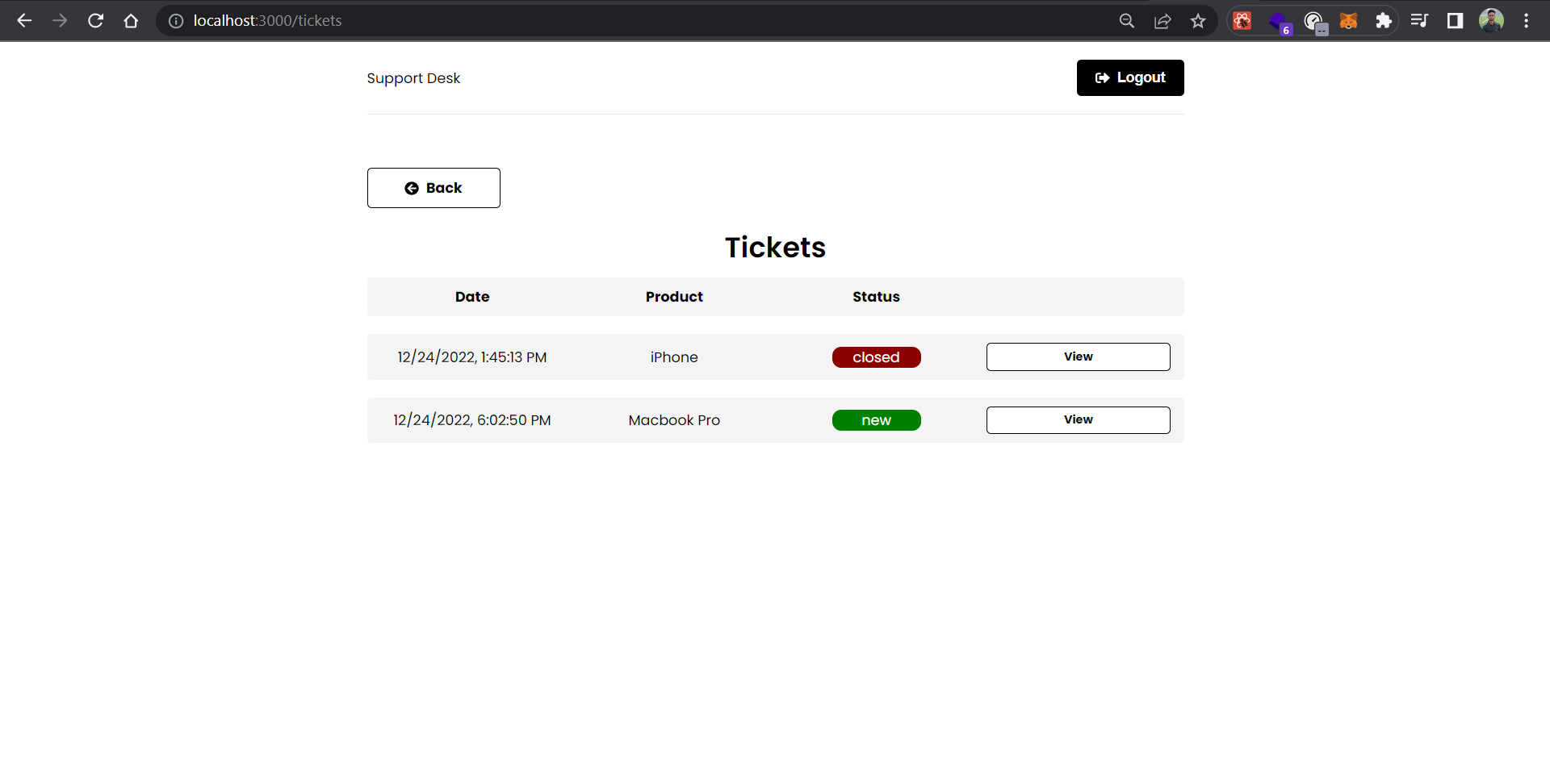The width and height of the screenshot is (1550, 784).
Task: Open the zoom magnifier in address bar
Action: click(x=1127, y=21)
